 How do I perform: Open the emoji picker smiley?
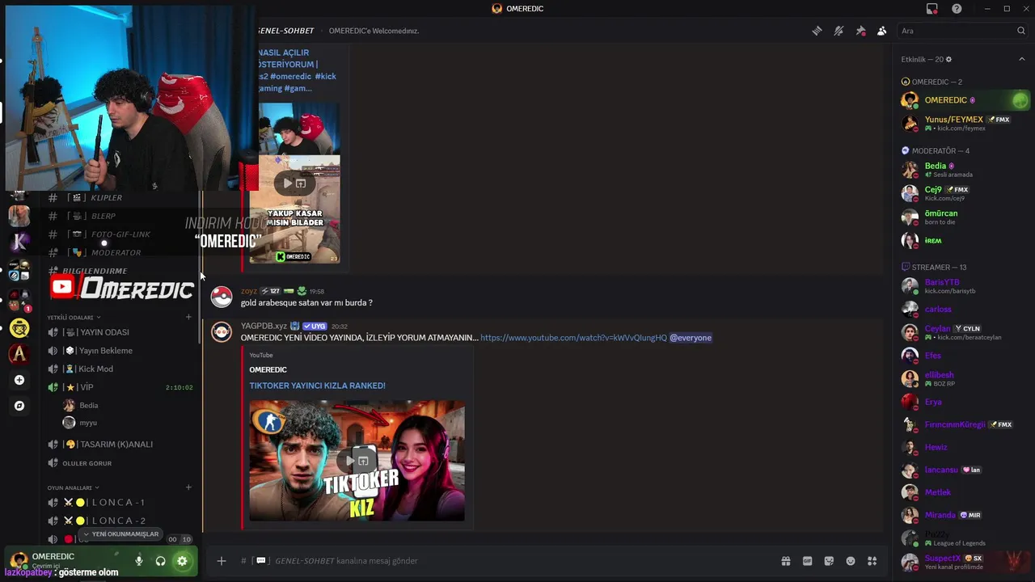click(850, 561)
